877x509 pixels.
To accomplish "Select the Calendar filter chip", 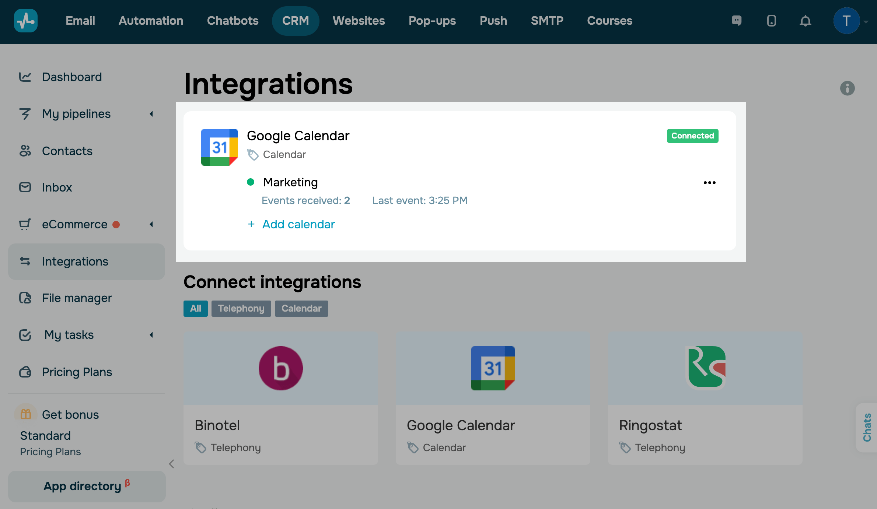I will tap(301, 308).
